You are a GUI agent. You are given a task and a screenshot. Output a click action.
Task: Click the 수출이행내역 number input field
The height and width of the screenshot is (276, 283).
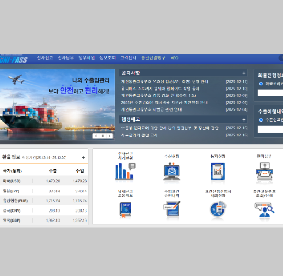[270, 129]
